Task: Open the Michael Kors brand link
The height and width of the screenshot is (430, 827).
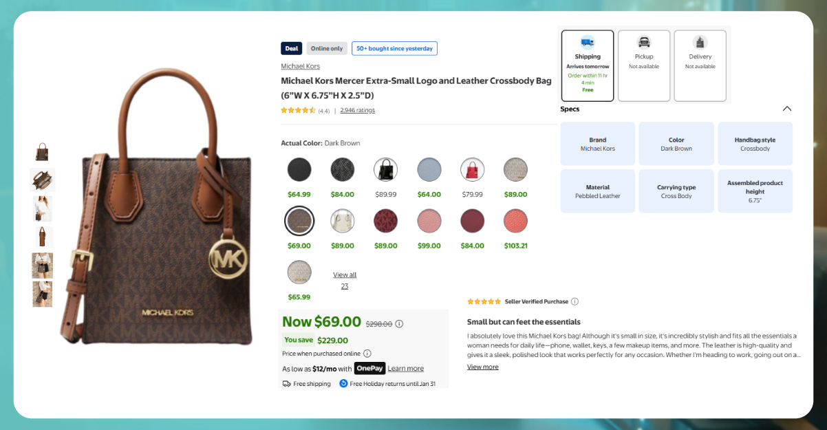Action: pyautogui.click(x=300, y=66)
